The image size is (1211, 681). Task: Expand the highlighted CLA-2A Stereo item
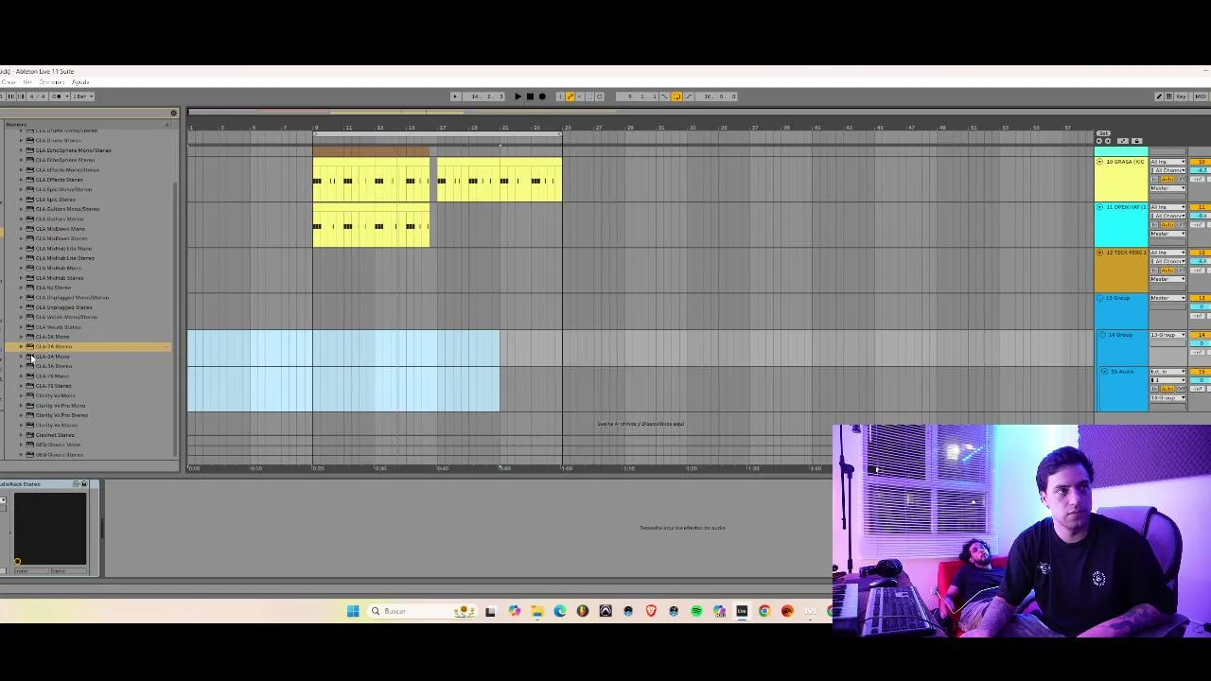pyautogui.click(x=21, y=347)
